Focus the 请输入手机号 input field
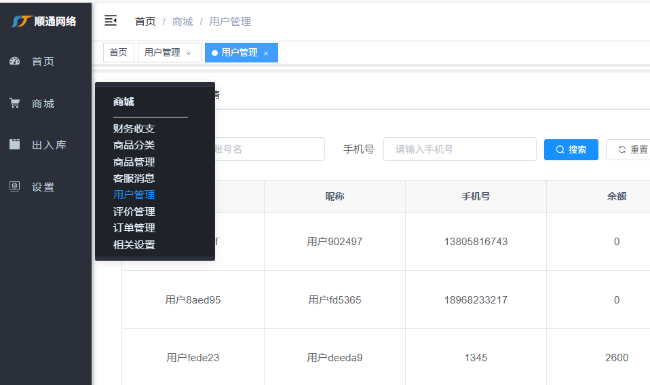 (459, 149)
